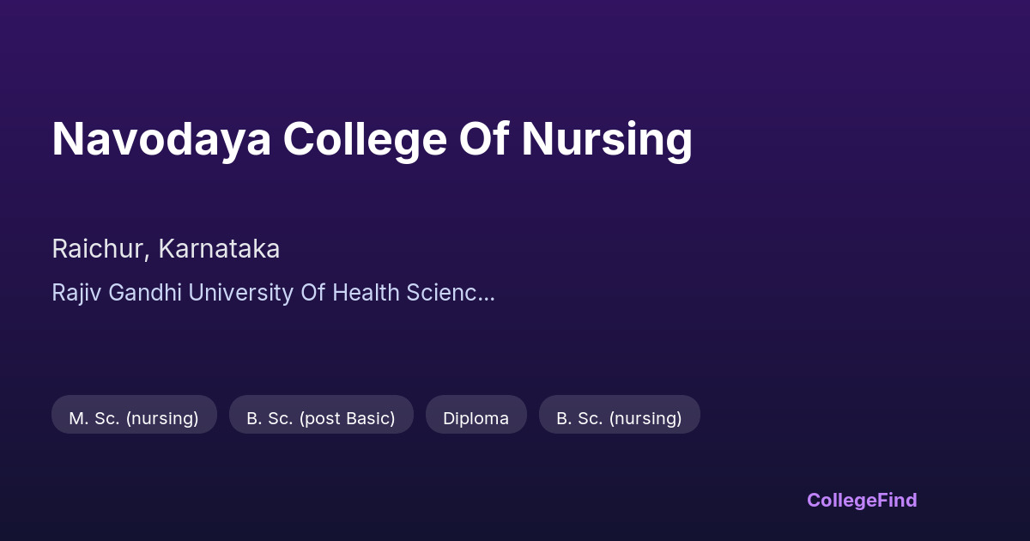The height and width of the screenshot is (541, 1030).
Task: Click "(post Basic)" text inside the second chip
Action: pos(347,418)
